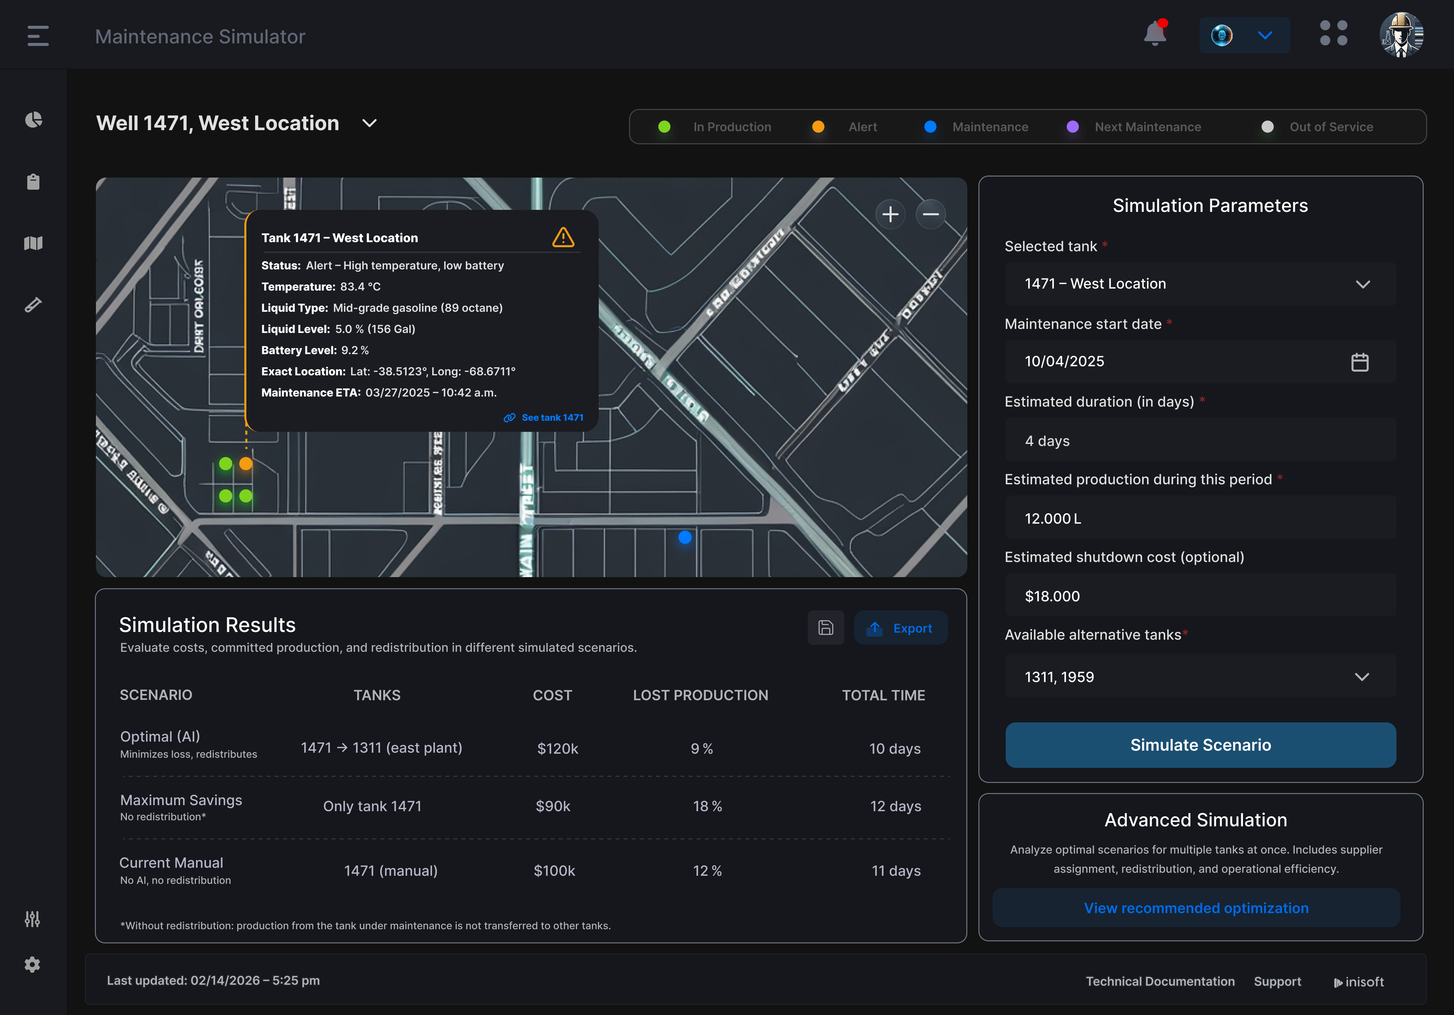Open the ruler/pencil sidebar icon
This screenshot has height=1015, width=1454.
pos(33,305)
